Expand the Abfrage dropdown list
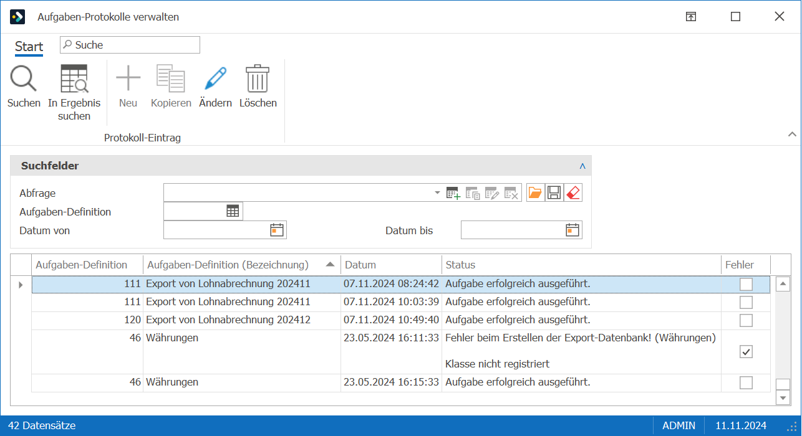Screen dimensions: 802x436 click(437, 193)
